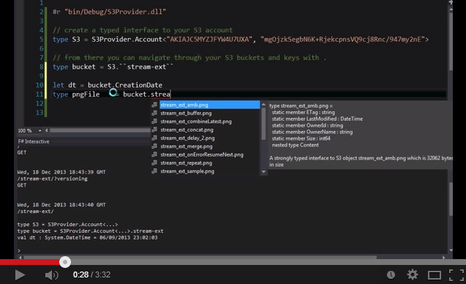The height and width of the screenshot is (284, 466).
Task: Click completion list scroll up arrow
Action: tap(263, 105)
